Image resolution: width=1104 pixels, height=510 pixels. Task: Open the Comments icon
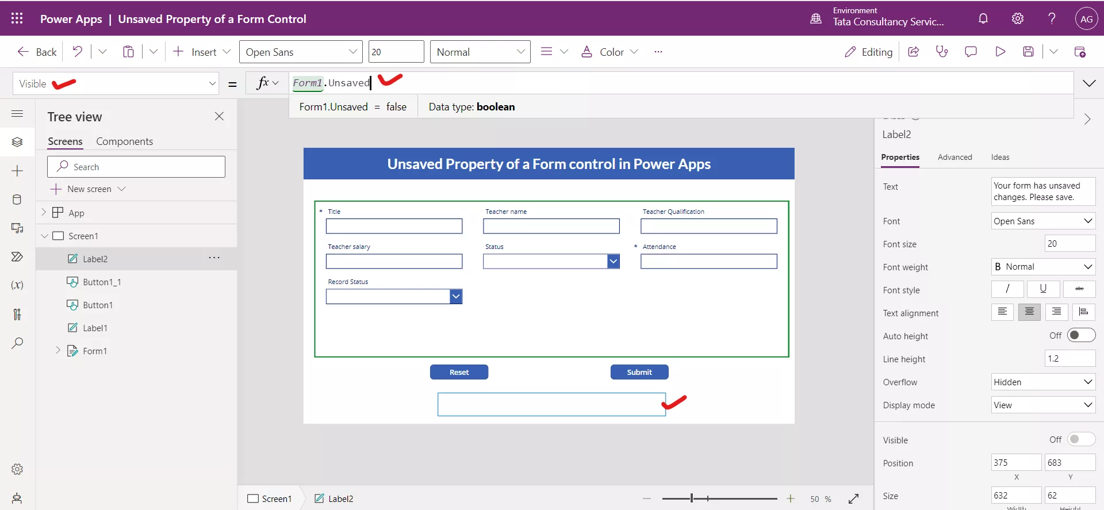click(971, 52)
